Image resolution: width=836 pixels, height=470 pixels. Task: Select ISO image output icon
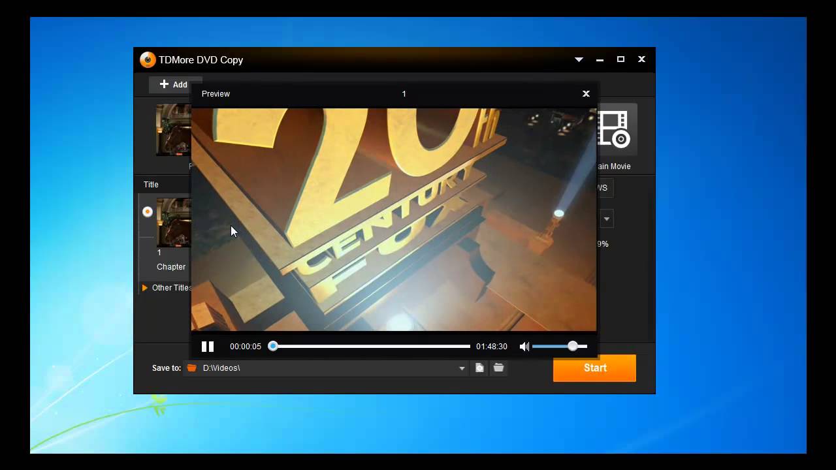[x=479, y=368]
